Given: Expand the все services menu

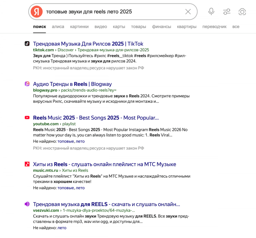Looking at the screenshot, I should [236, 27].
